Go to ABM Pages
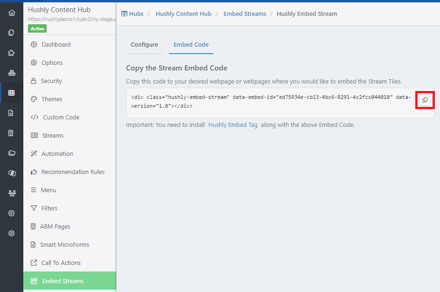 click(x=70, y=226)
